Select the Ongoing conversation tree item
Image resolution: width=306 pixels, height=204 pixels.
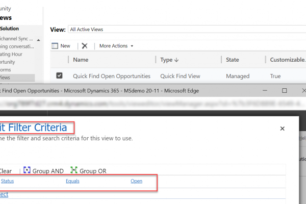[17, 46]
